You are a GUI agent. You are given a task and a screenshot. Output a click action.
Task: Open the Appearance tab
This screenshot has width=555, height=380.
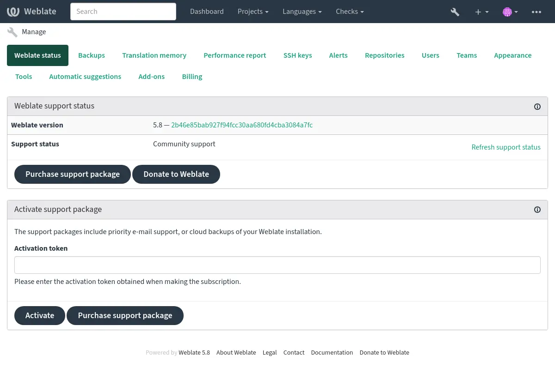coord(512,55)
